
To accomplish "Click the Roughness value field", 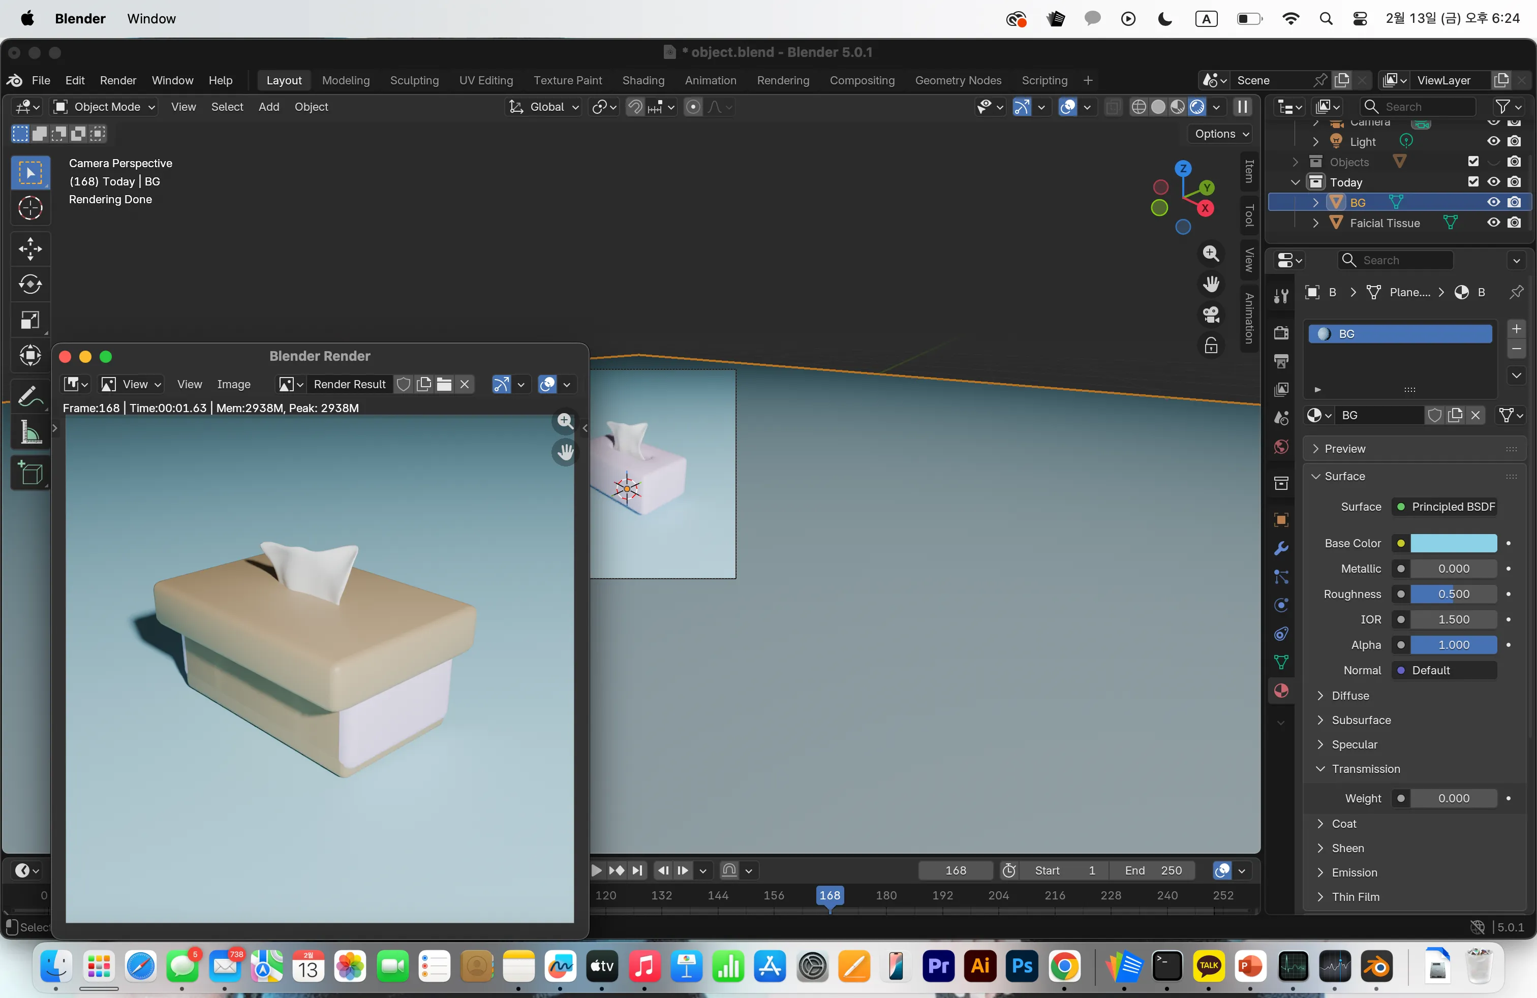I will tap(1453, 594).
